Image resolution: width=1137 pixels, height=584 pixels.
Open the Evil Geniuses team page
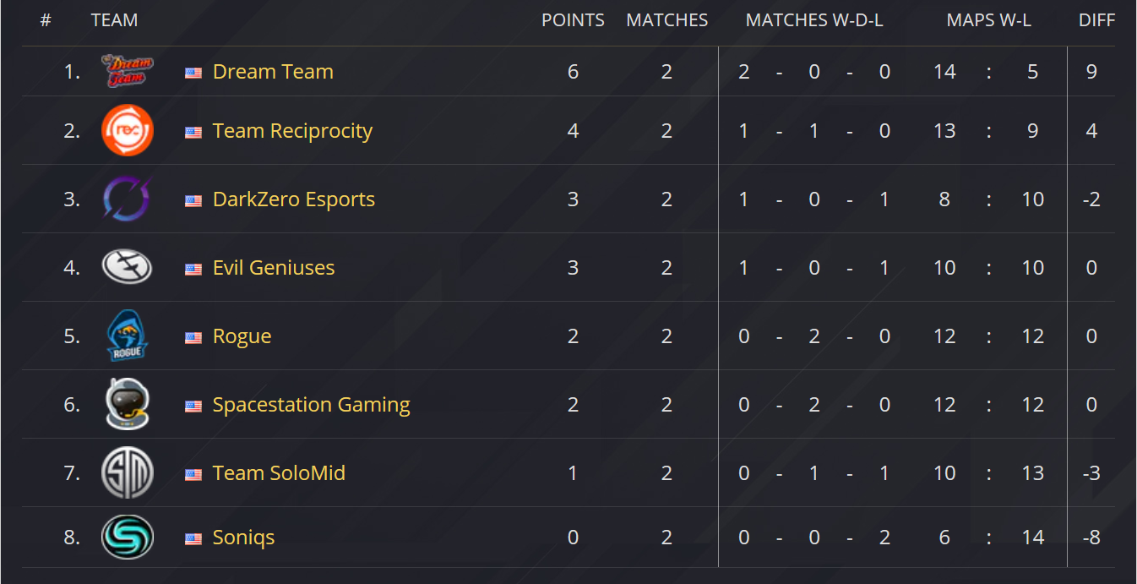(x=274, y=268)
